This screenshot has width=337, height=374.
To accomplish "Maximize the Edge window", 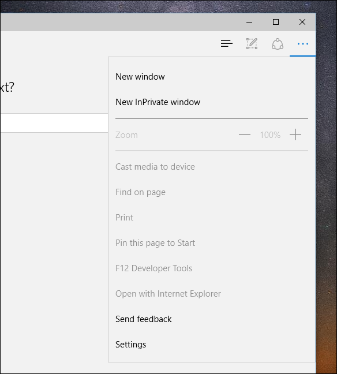I will (x=276, y=22).
